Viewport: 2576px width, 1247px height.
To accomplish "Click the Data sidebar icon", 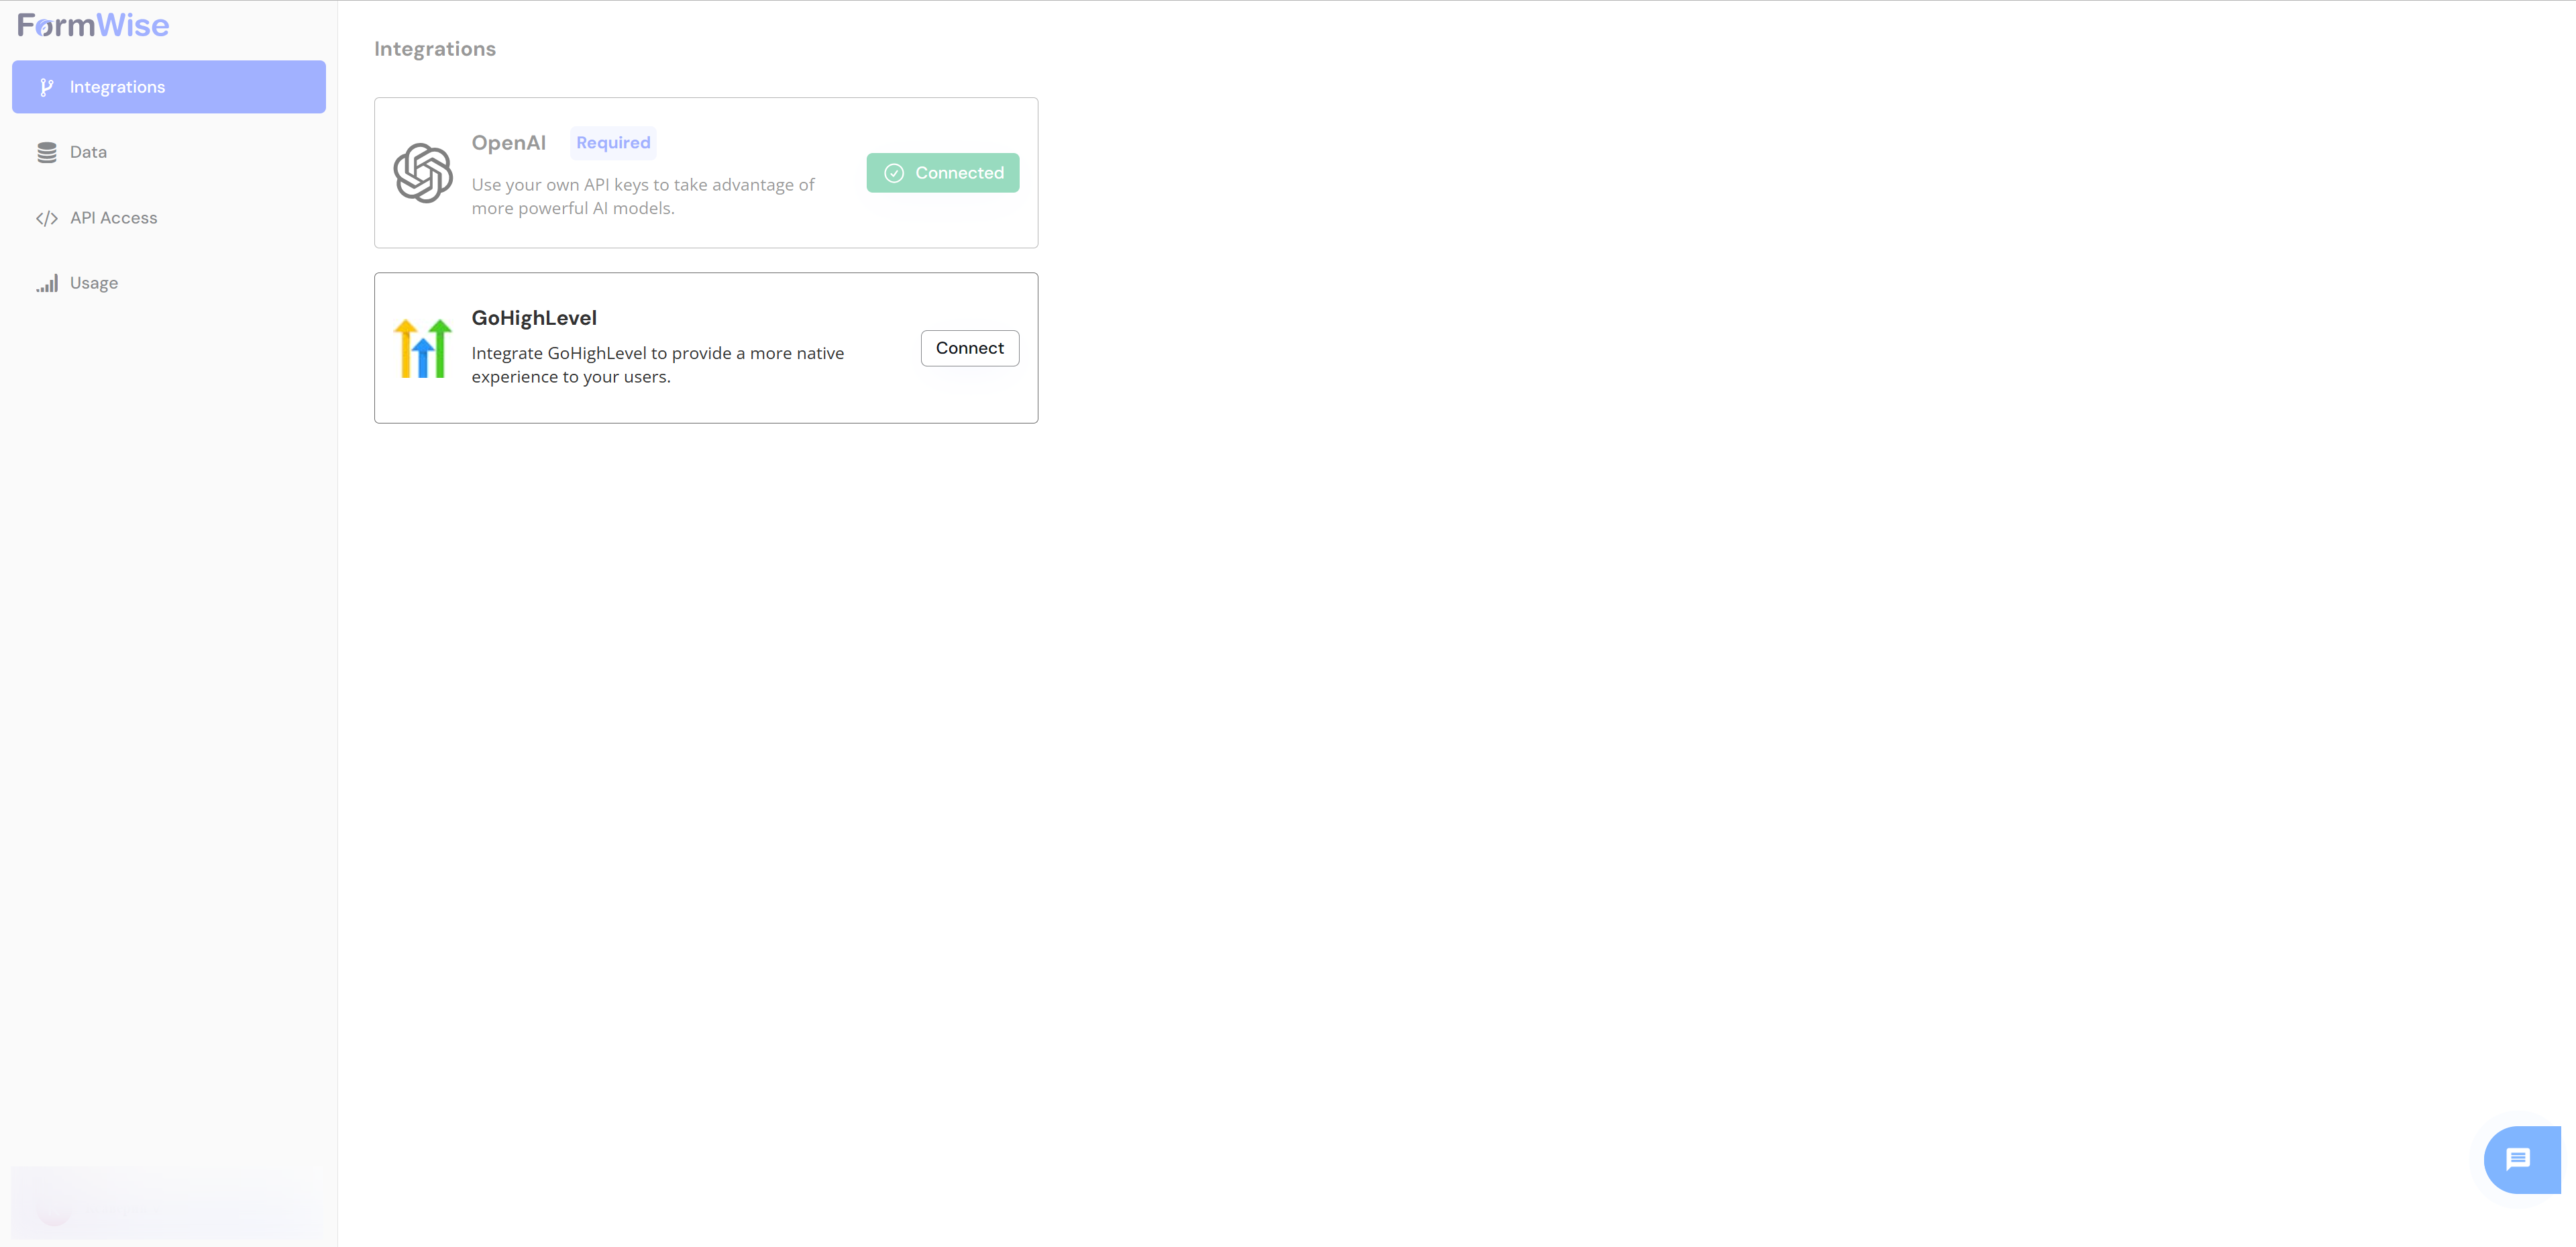I will click(x=48, y=151).
